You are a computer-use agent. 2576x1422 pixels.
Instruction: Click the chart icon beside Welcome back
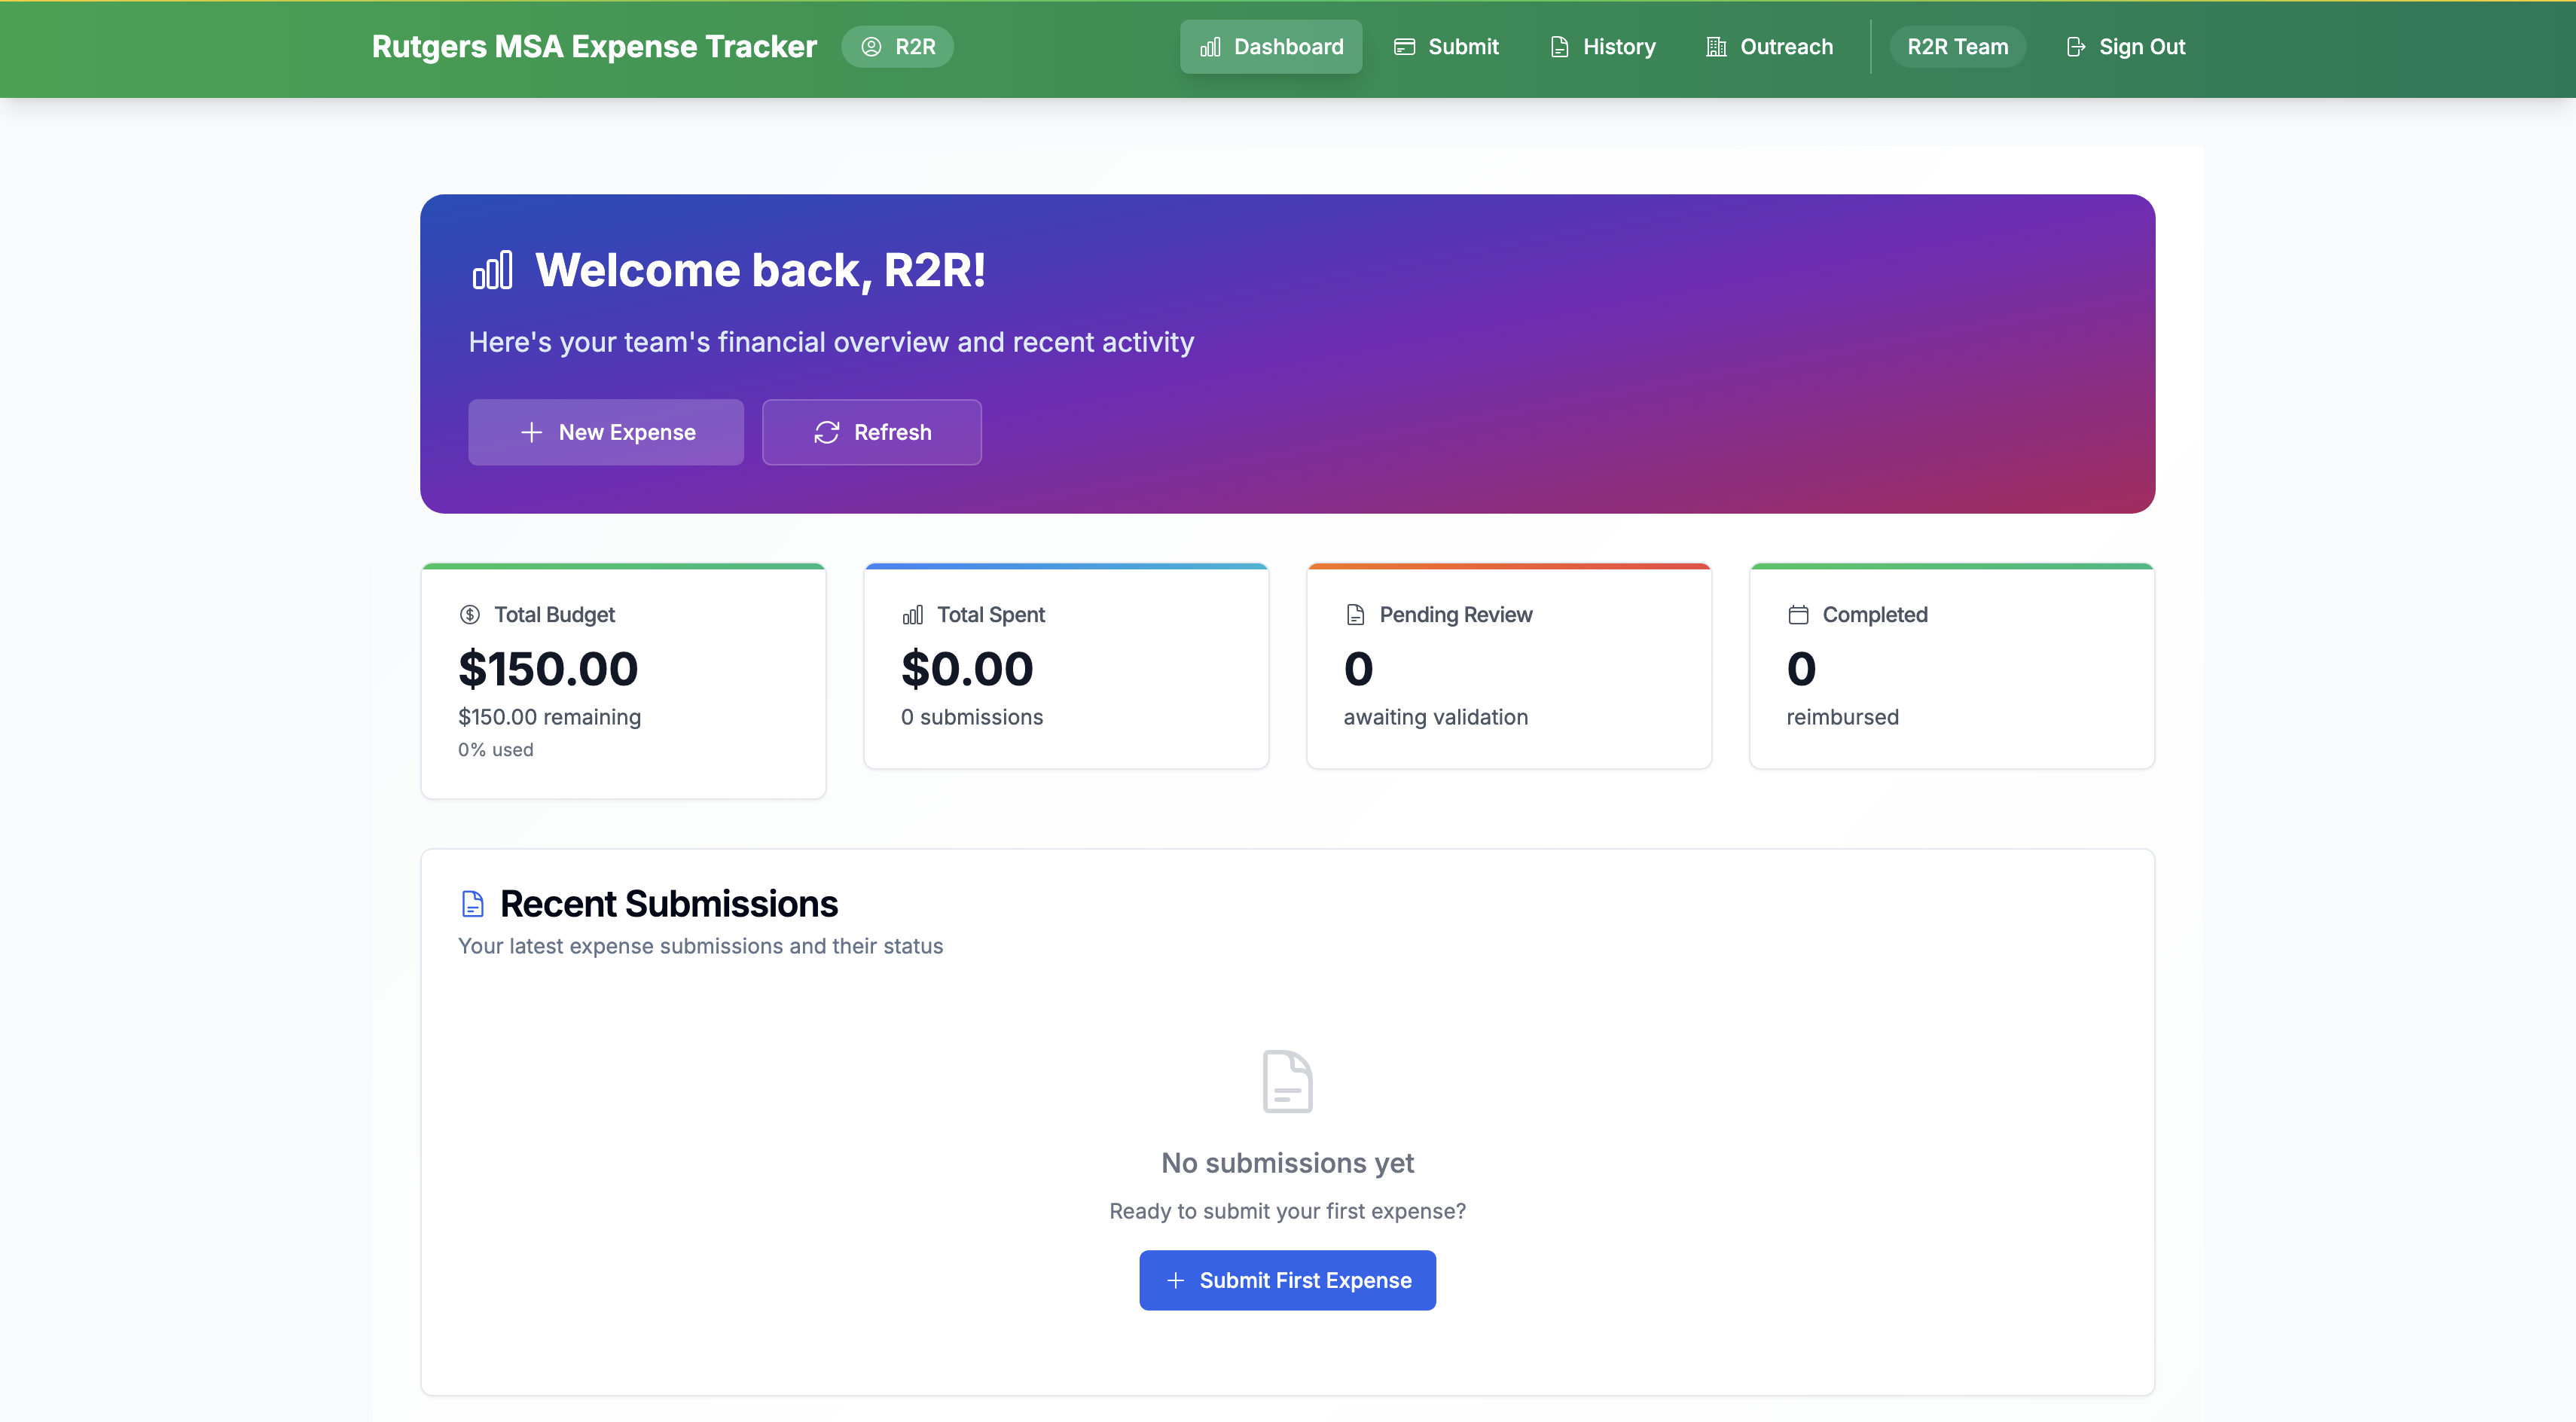[493, 270]
